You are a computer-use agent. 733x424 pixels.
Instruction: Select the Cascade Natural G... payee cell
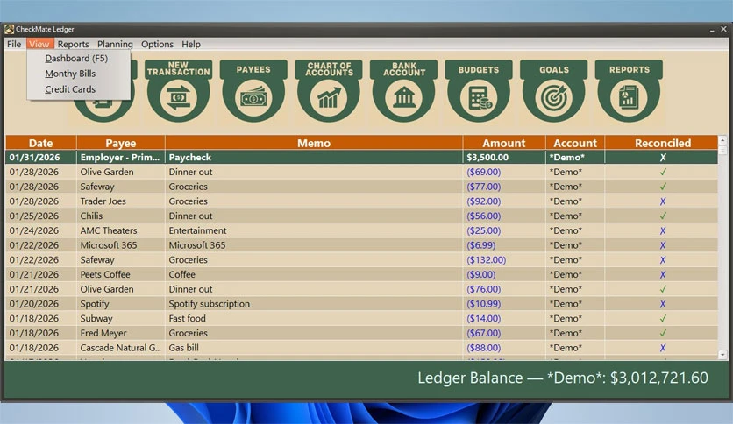[121, 348]
